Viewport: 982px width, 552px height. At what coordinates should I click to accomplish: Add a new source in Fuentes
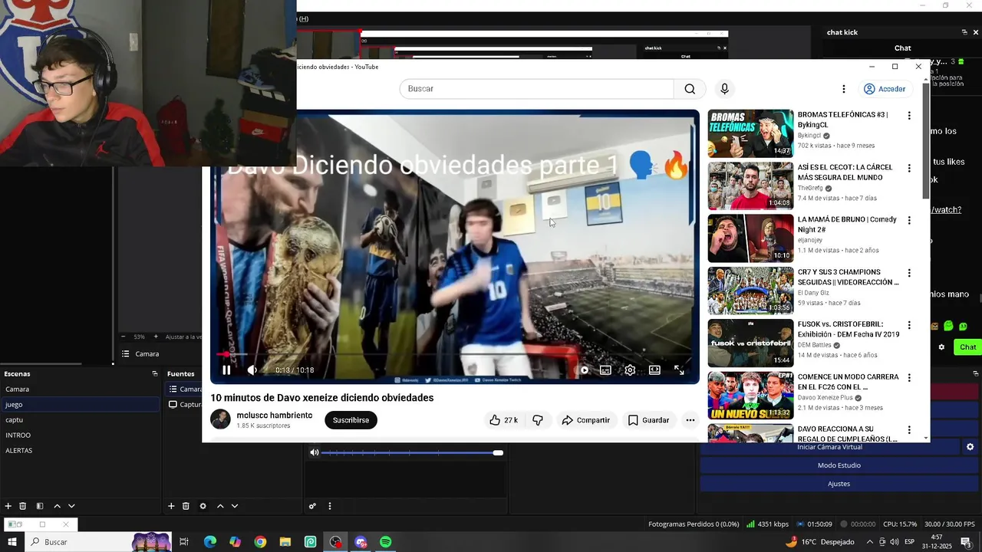pyautogui.click(x=171, y=506)
